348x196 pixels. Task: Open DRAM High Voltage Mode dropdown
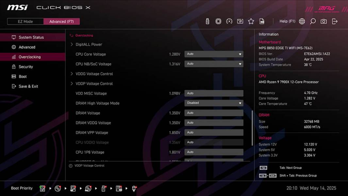214,103
